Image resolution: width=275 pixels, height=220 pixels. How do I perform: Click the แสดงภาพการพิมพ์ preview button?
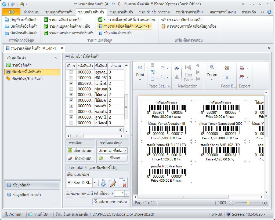click(x=110, y=201)
